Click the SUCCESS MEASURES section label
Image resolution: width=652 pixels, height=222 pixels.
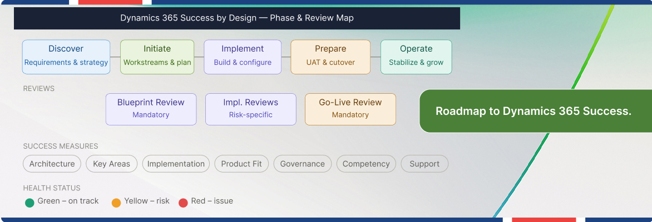coord(61,146)
